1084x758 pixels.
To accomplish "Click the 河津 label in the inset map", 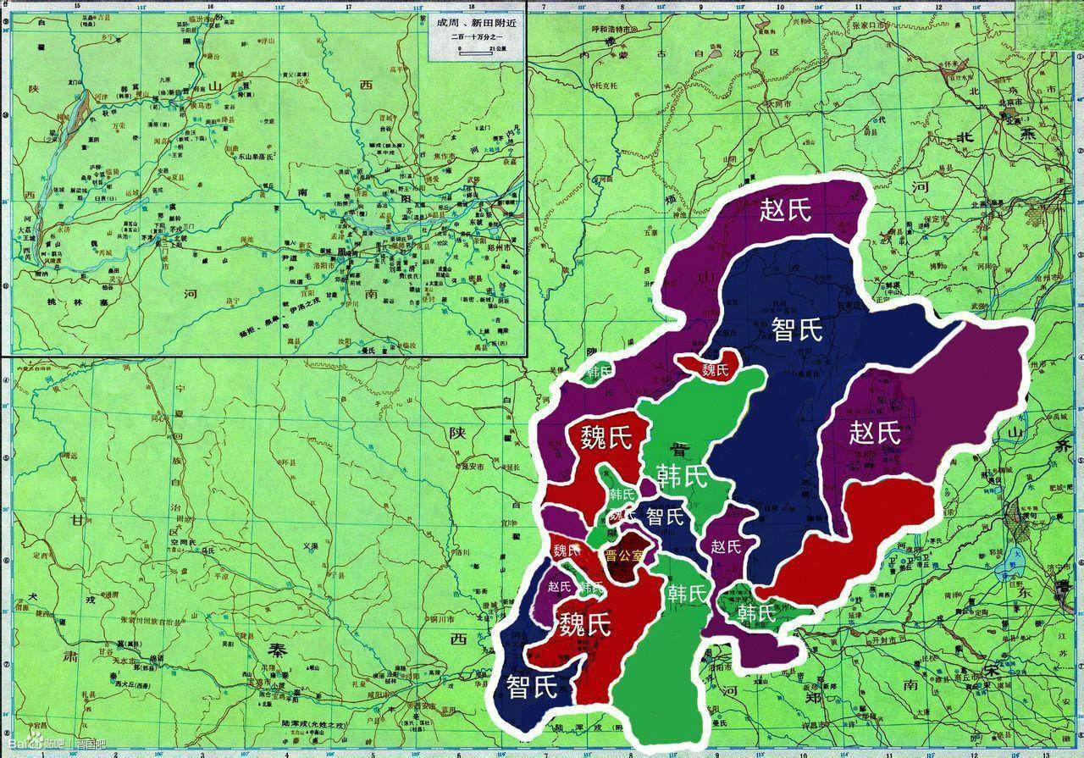I will (101, 97).
